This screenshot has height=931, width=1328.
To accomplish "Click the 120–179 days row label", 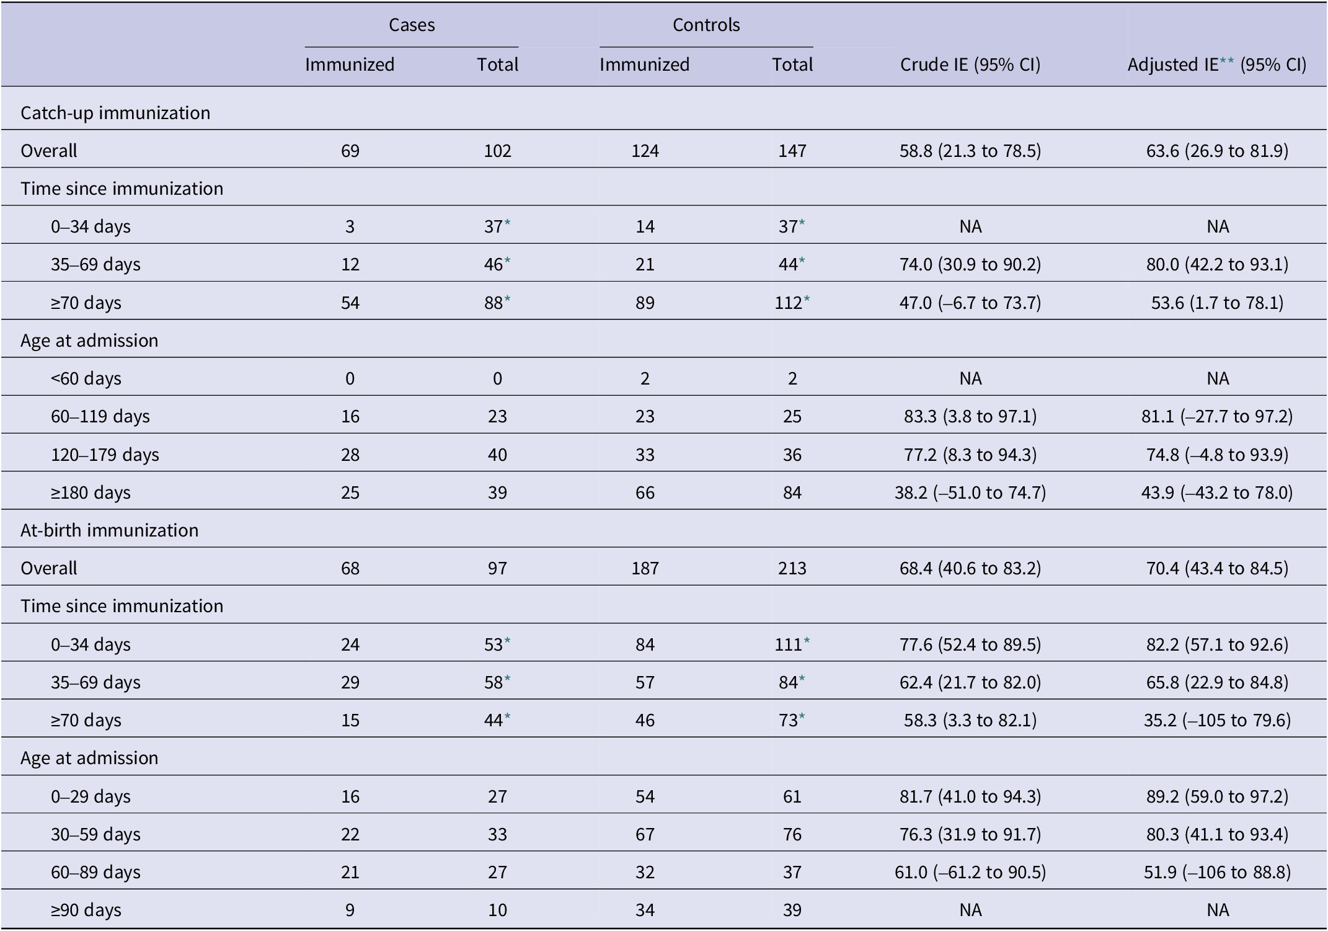I will 105,455.
